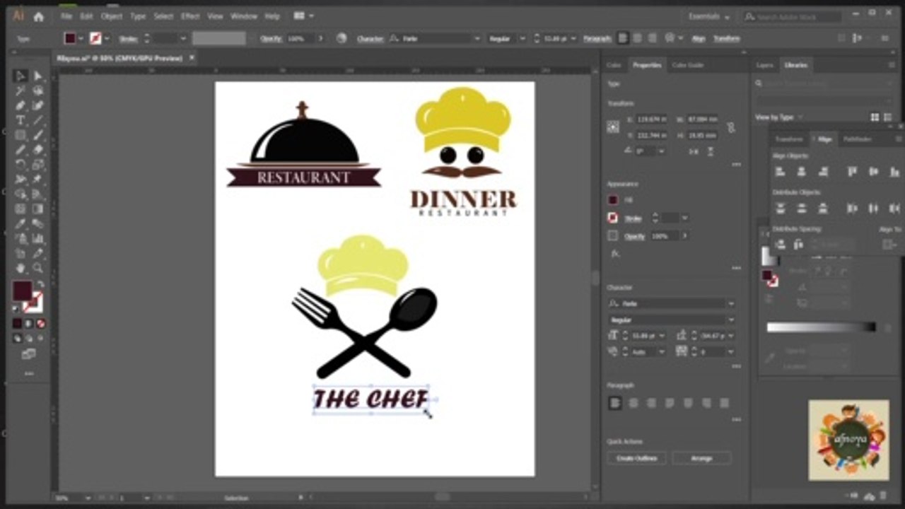The width and height of the screenshot is (905, 509).
Task: Open the rotation angle dropdown
Action: coord(661,151)
